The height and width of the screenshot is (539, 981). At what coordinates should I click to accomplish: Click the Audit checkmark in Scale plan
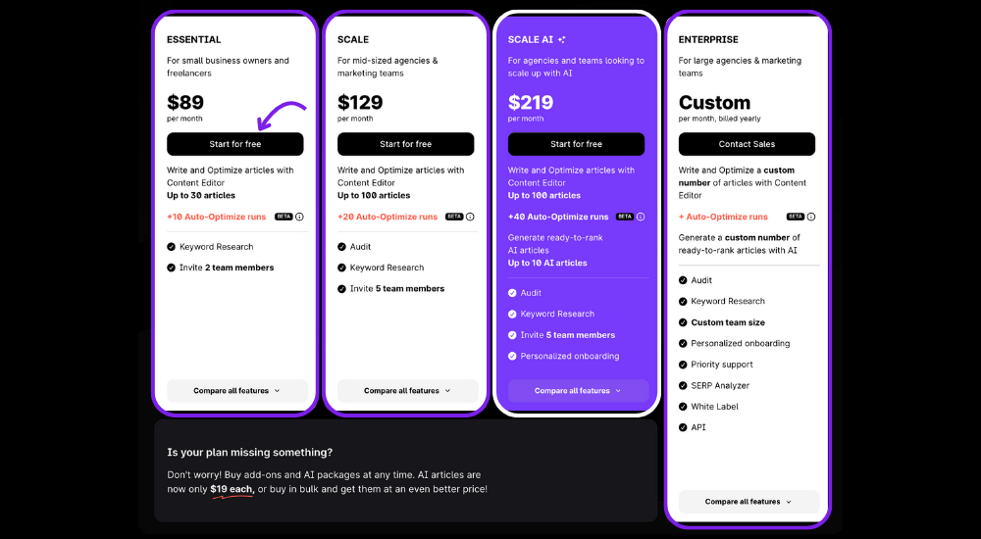(x=341, y=247)
